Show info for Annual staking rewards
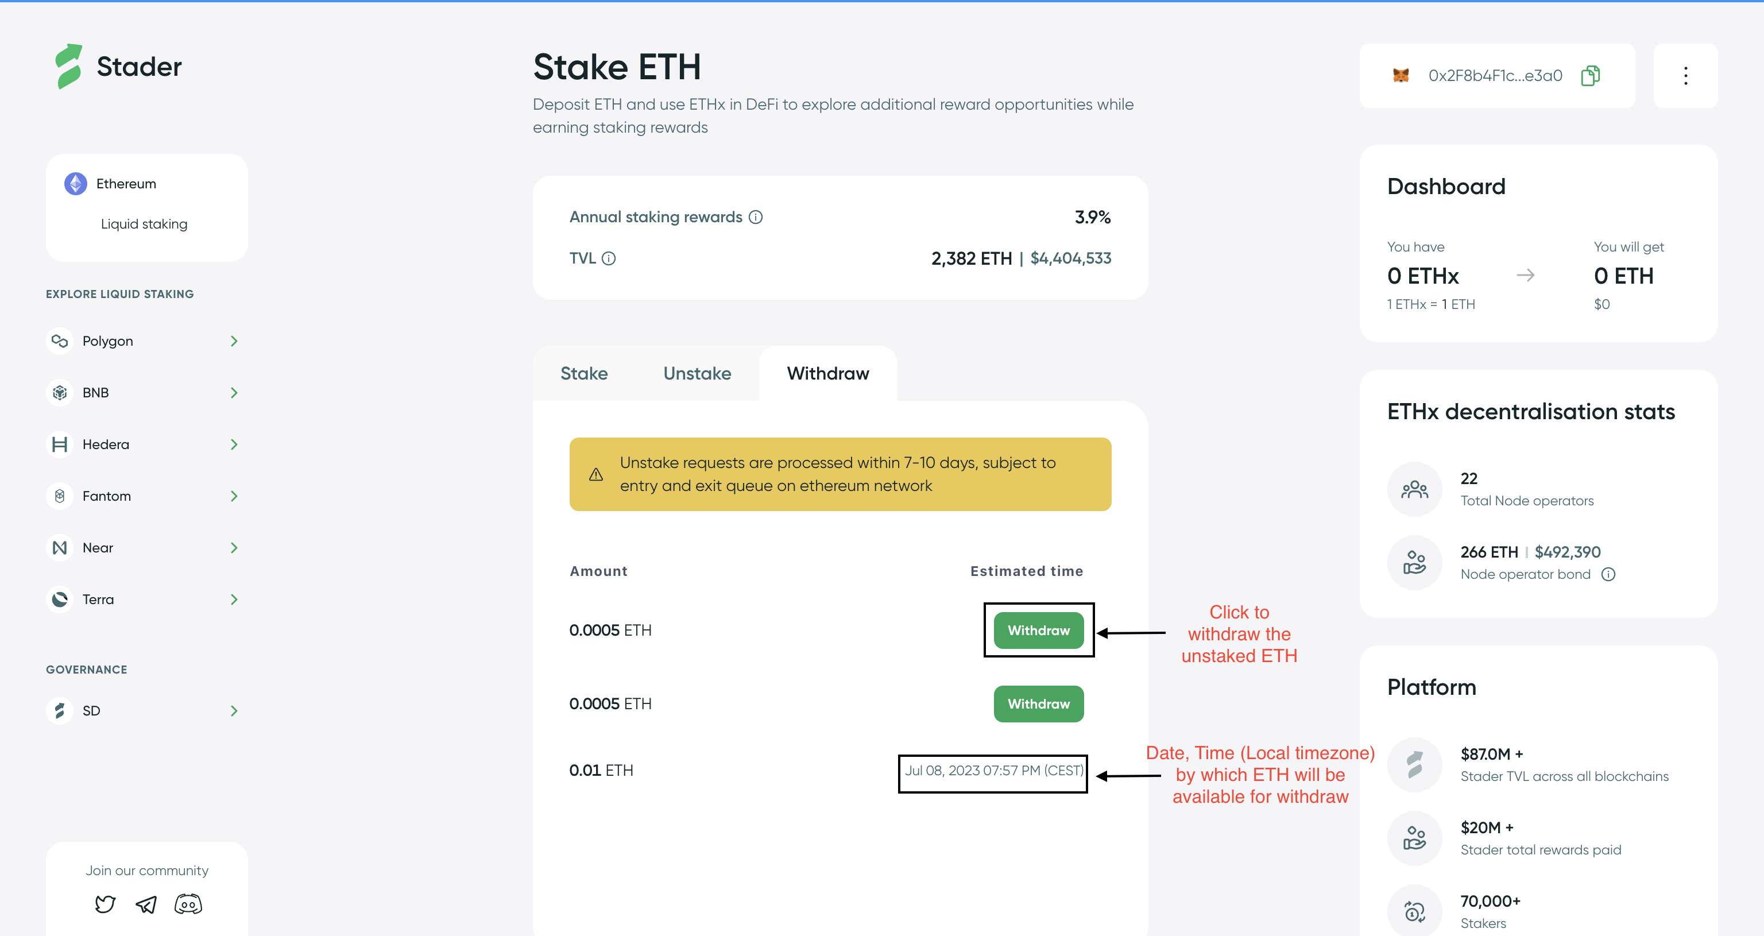Viewport: 1764px width, 936px height. (755, 217)
